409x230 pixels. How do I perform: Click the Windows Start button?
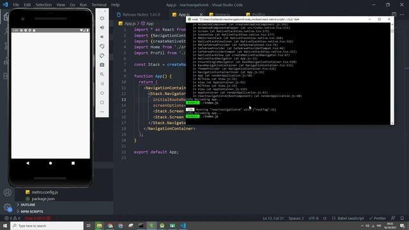coord(5,226)
